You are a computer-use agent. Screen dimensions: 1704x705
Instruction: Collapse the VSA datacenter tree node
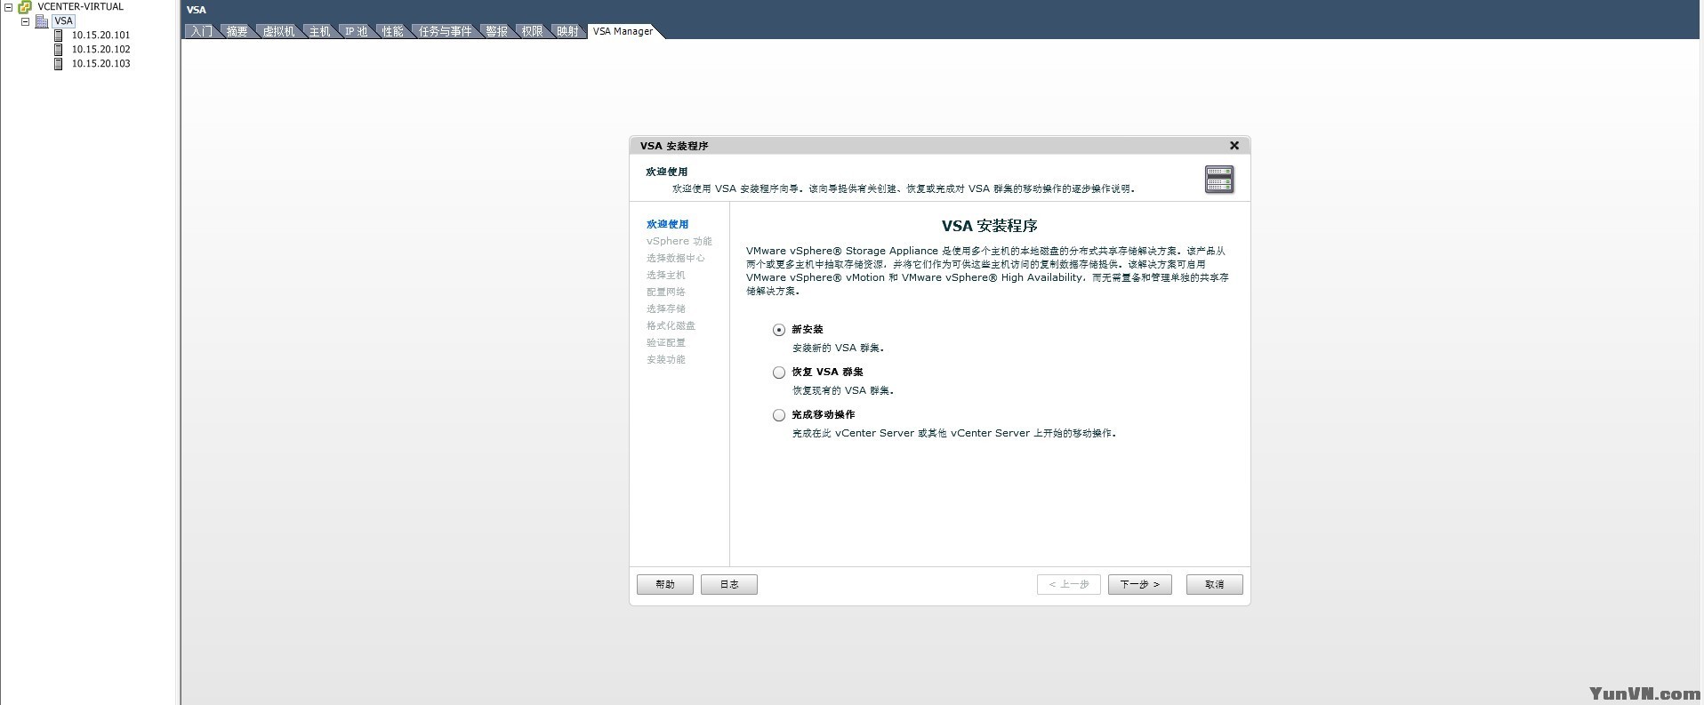(x=25, y=21)
